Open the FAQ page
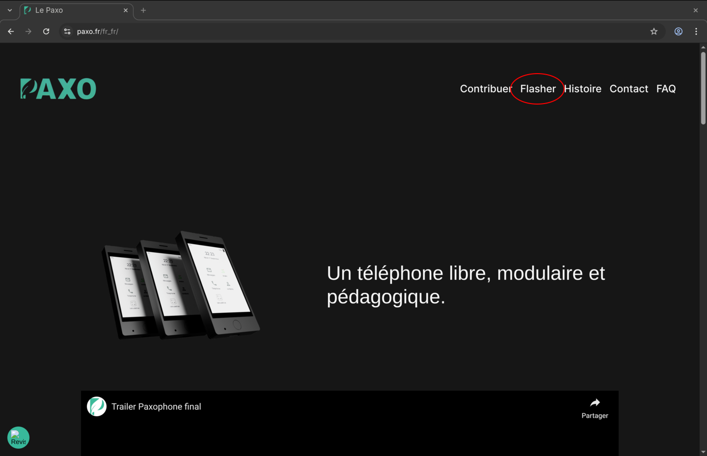This screenshot has height=456, width=707. tap(666, 89)
